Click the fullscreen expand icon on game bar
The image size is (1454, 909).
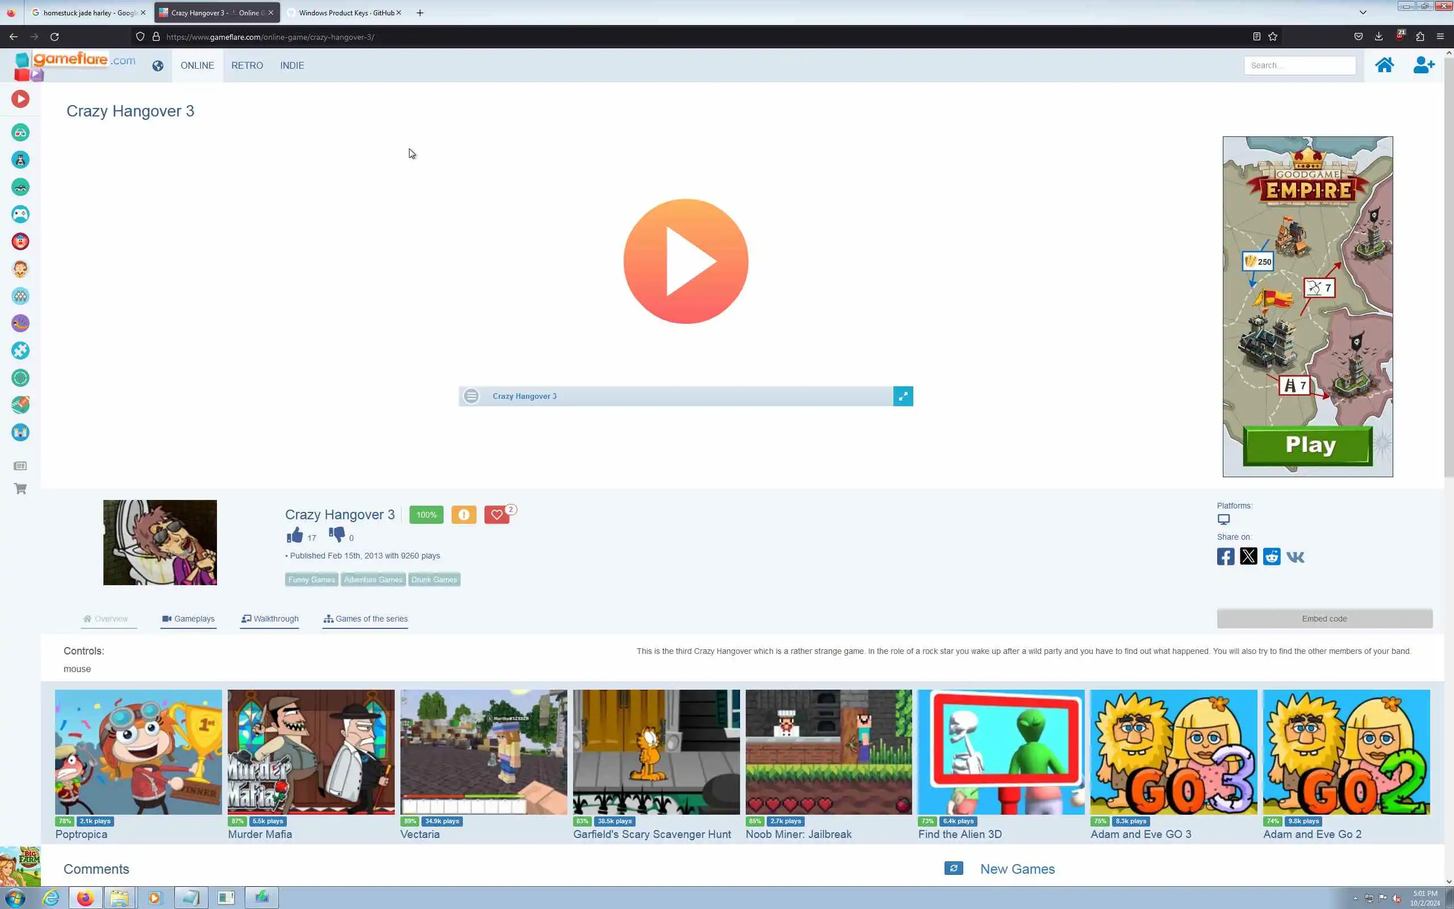point(903,396)
